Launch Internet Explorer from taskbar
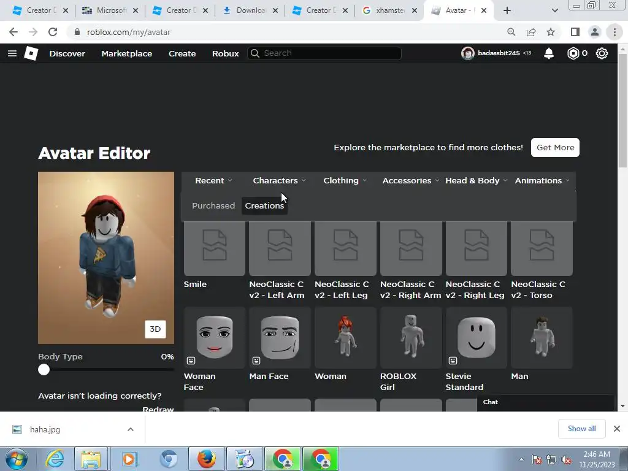 point(54,459)
